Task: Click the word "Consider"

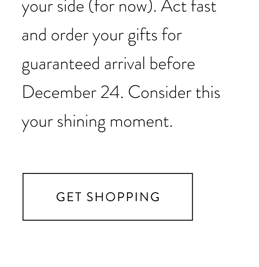Action: tap(160, 92)
